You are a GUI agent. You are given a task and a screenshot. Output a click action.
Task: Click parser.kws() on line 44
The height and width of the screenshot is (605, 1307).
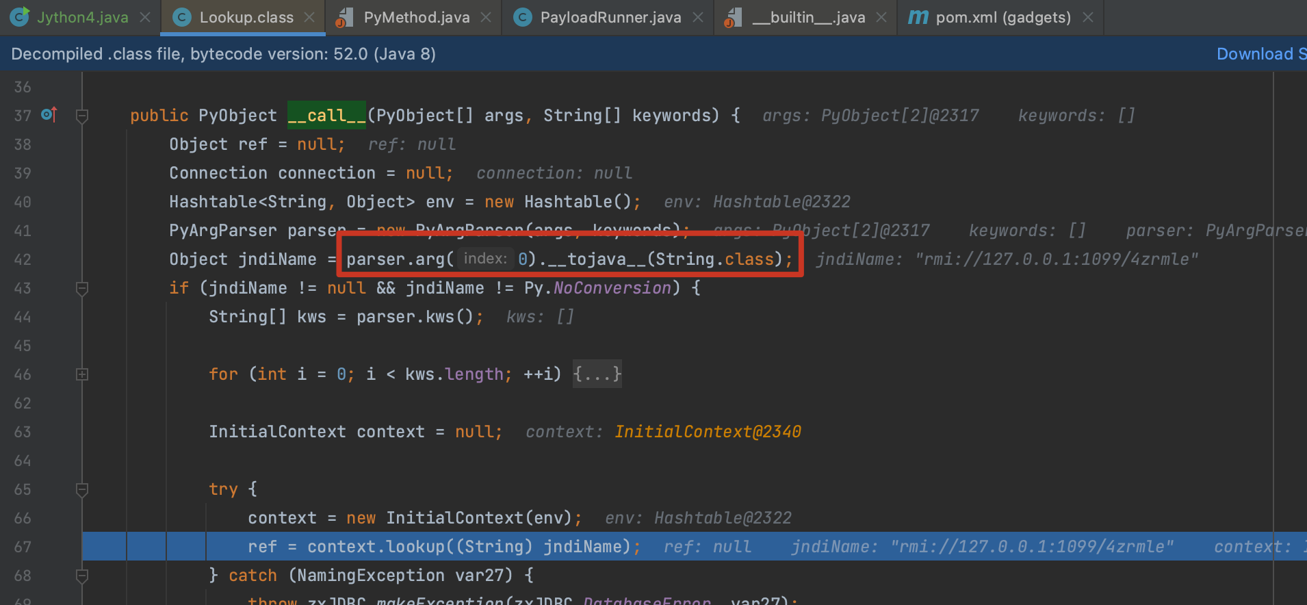pyautogui.click(x=415, y=317)
